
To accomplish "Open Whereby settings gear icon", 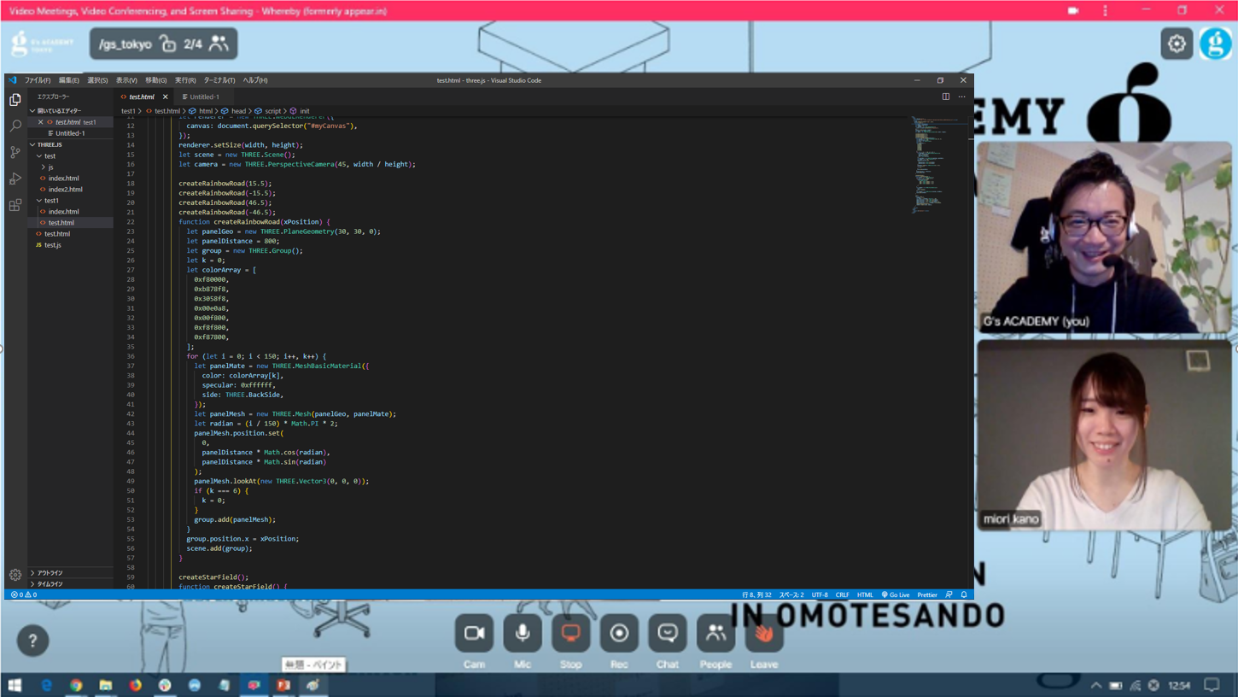I will [x=1177, y=44].
